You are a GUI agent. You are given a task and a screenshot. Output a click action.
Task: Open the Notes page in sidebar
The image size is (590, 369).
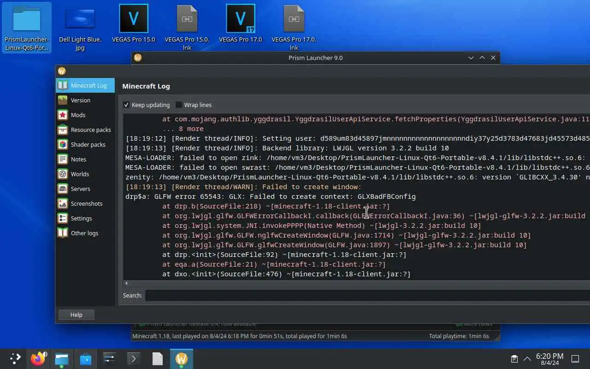[85, 159]
